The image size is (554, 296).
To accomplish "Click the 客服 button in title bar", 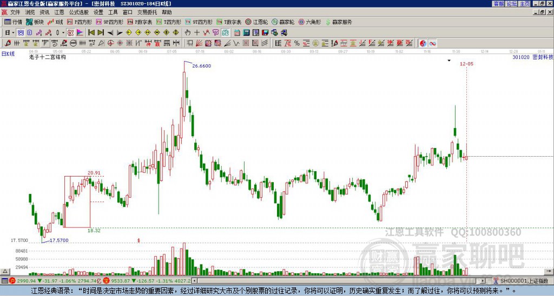I will coord(498,4).
